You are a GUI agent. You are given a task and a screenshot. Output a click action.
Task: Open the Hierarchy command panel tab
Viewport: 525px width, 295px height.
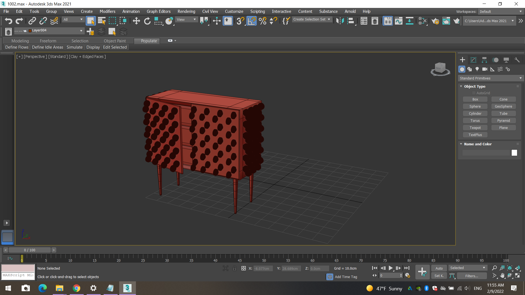tap(484, 60)
